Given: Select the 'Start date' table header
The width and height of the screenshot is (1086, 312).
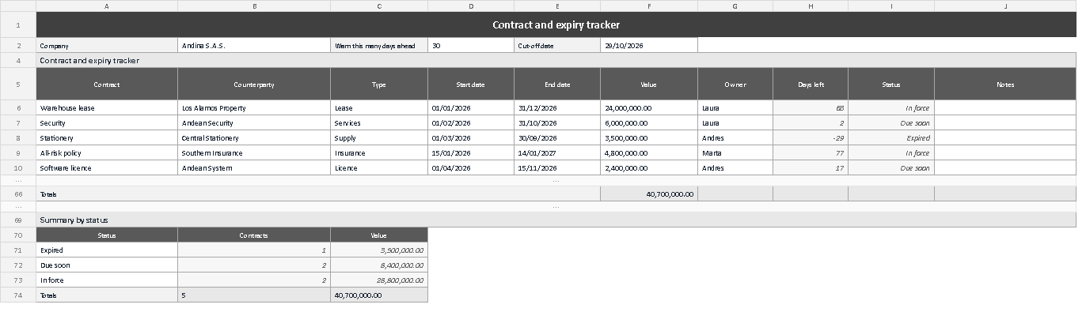Looking at the screenshot, I should (471, 84).
